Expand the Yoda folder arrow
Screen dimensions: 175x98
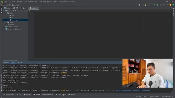[6, 22]
